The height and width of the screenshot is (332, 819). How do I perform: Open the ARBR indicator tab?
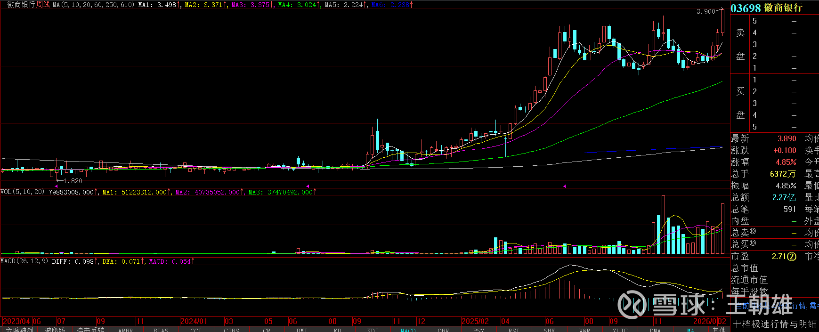[x=125, y=330]
